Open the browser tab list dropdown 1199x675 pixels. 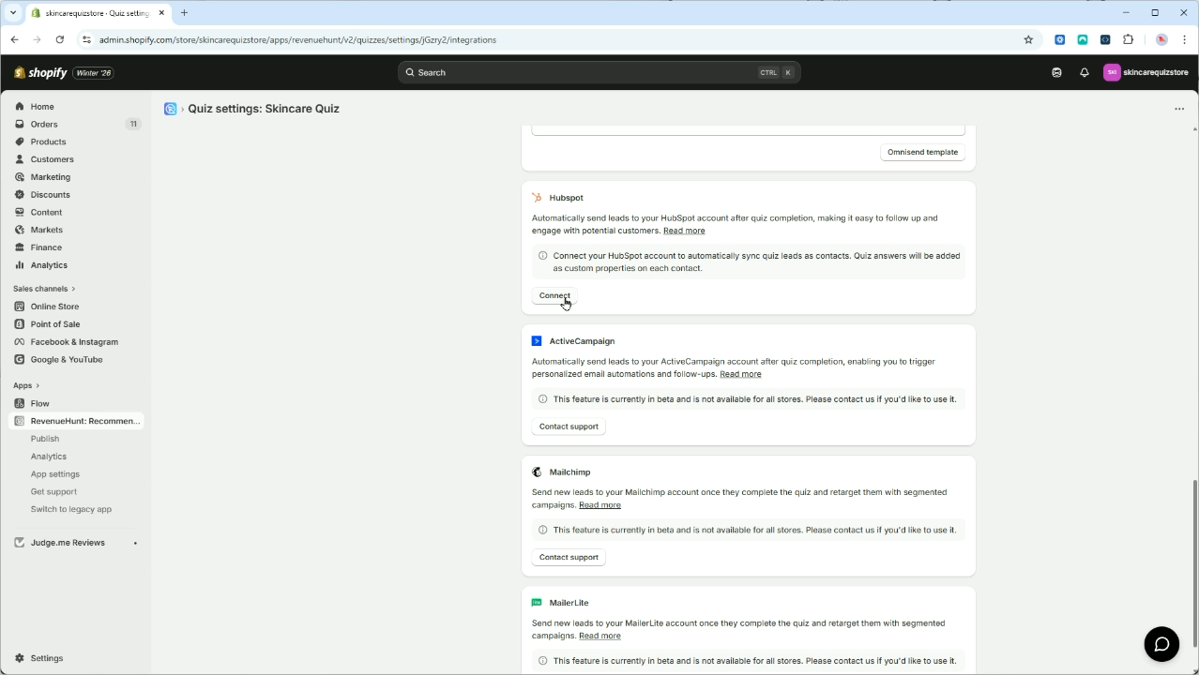point(13,13)
